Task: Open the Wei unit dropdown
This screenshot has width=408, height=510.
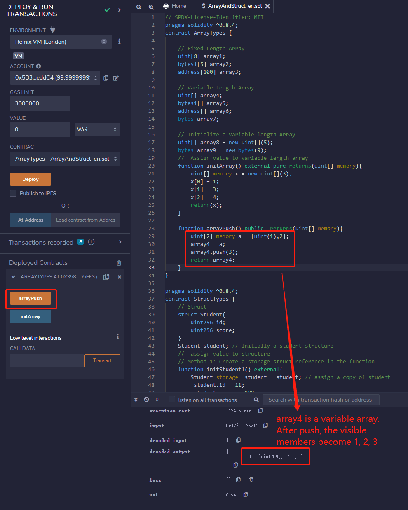Action: [x=97, y=129]
